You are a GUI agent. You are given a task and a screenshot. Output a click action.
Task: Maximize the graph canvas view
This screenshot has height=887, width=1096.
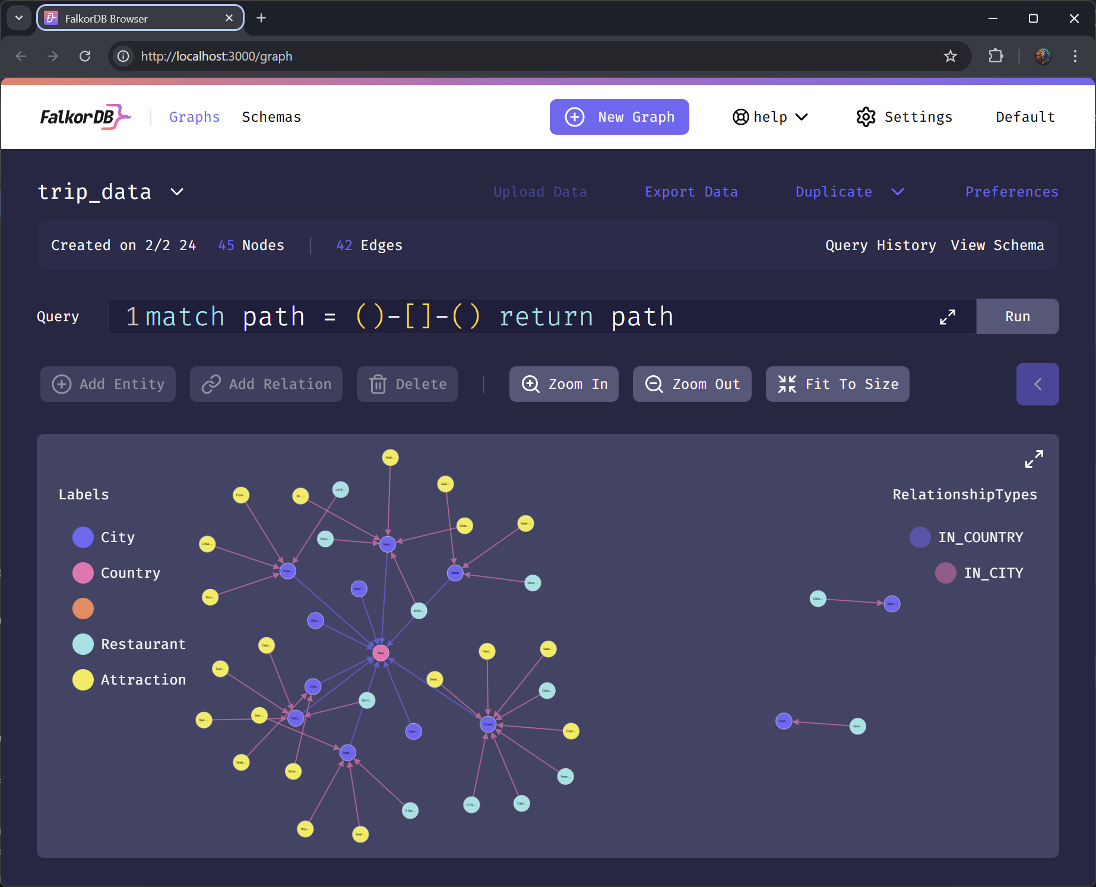point(1034,459)
